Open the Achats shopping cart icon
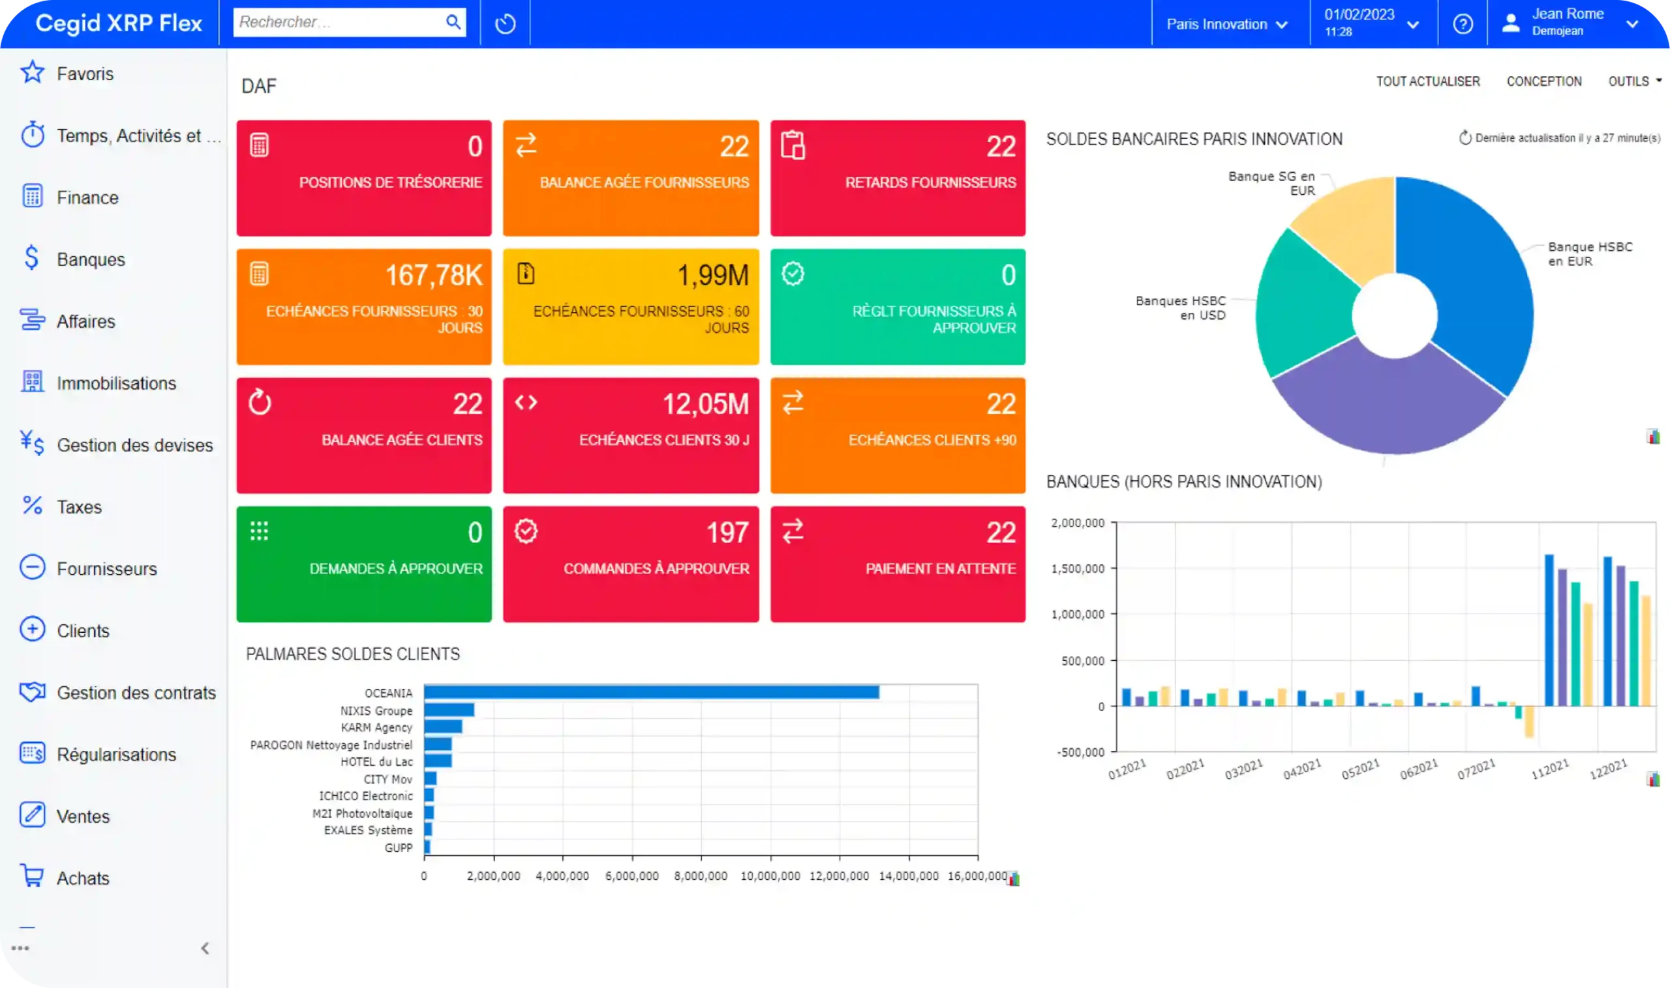This screenshot has height=988, width=1670. 32,876
